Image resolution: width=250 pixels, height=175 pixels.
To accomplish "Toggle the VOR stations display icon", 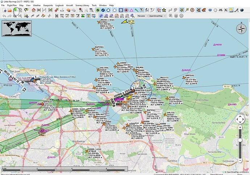I will (121, 10).
